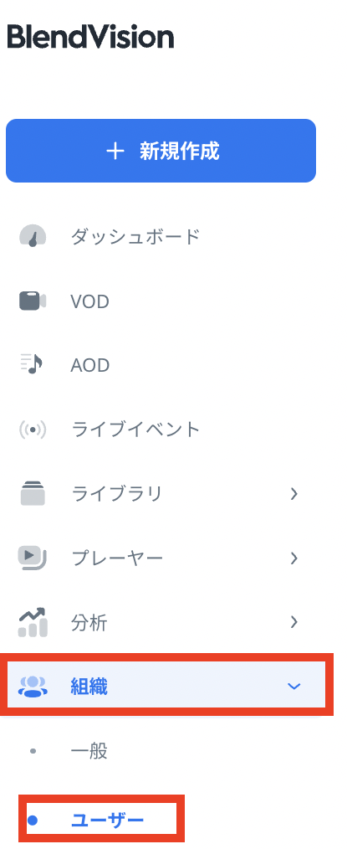Click the plus sign on 新規作成
The image size is (347, 849).
[115, 152]
